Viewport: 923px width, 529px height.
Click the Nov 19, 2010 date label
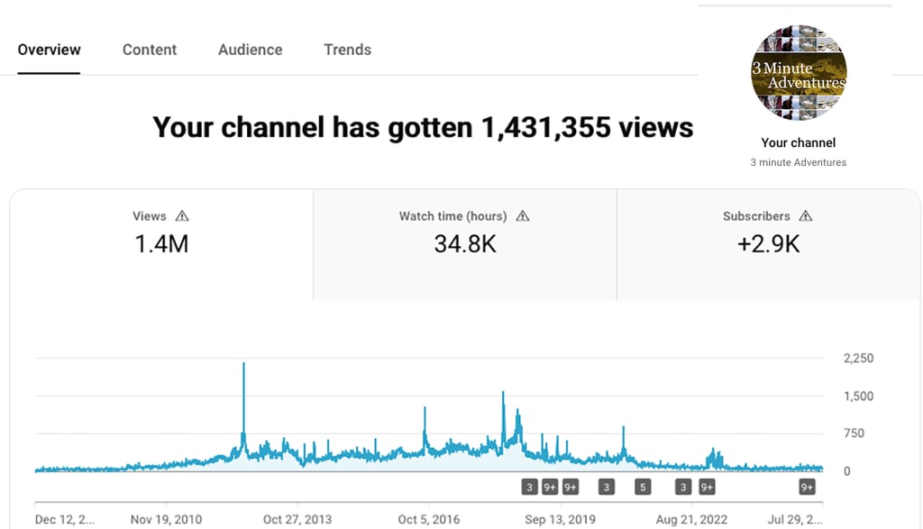[166, 520]
